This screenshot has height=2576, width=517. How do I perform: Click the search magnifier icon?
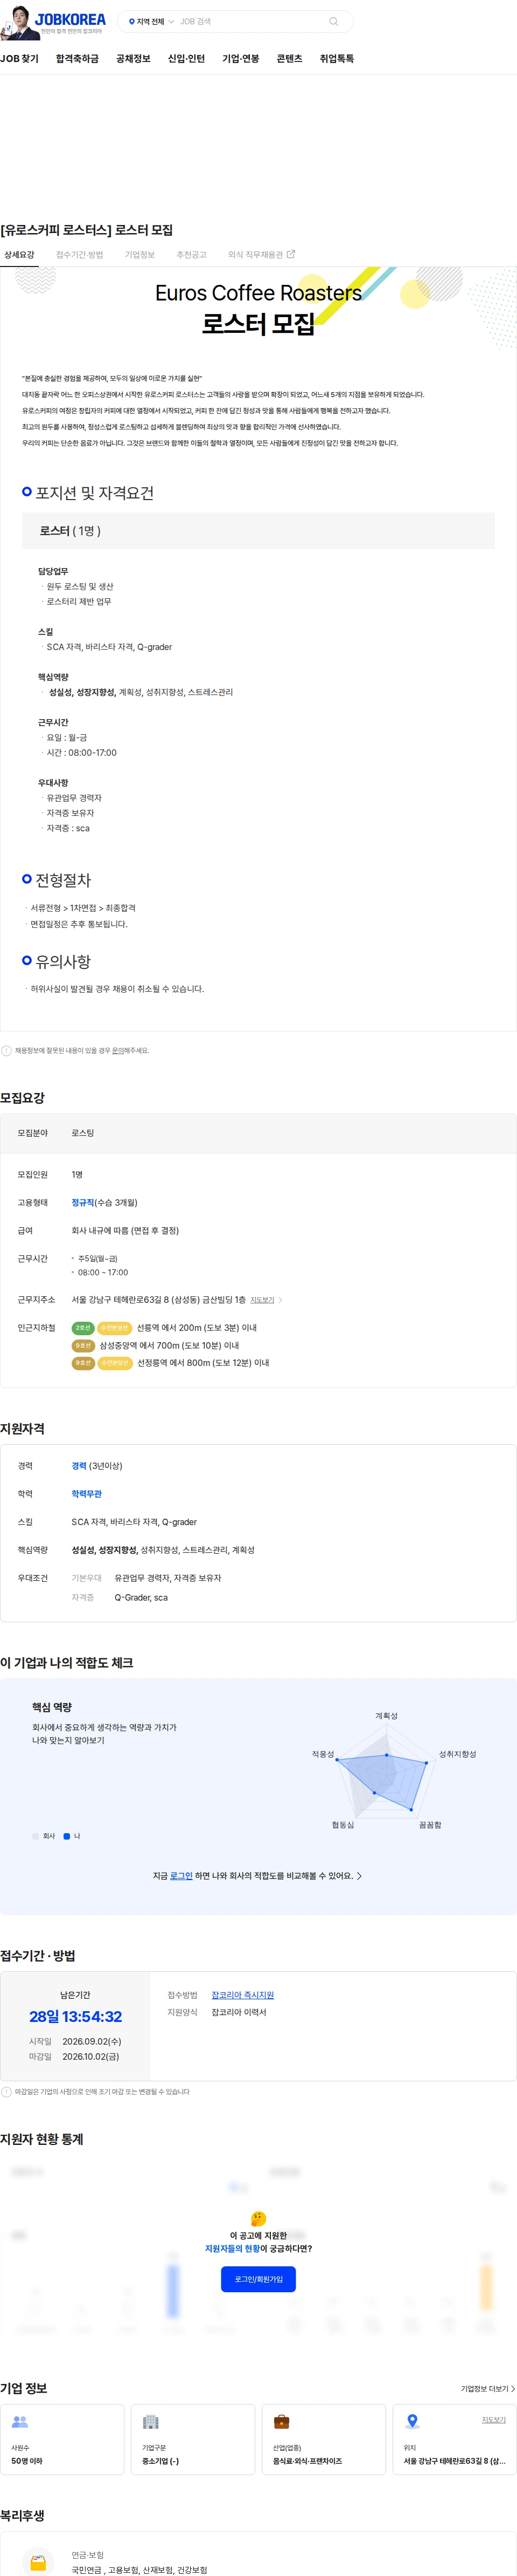point(333,21)
